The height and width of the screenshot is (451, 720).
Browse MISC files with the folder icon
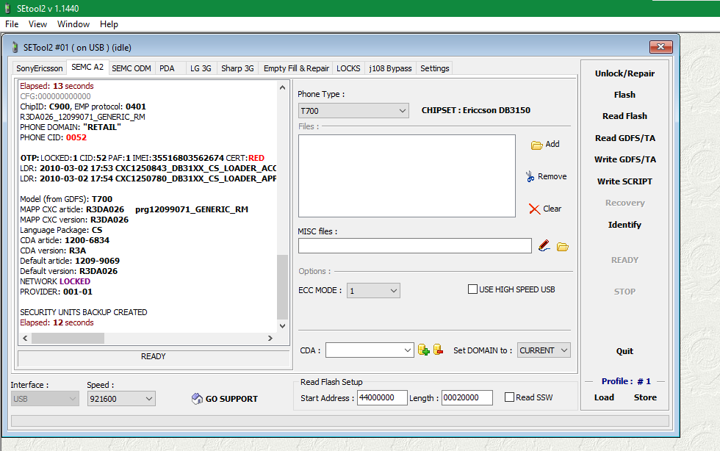click(563, 246)
